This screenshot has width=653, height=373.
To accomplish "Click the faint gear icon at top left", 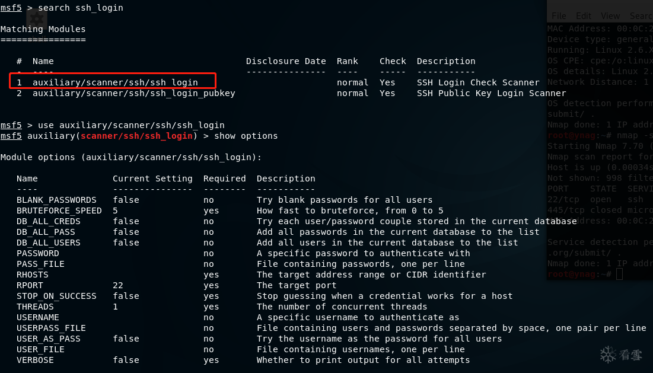I will (x=37, y=18).
